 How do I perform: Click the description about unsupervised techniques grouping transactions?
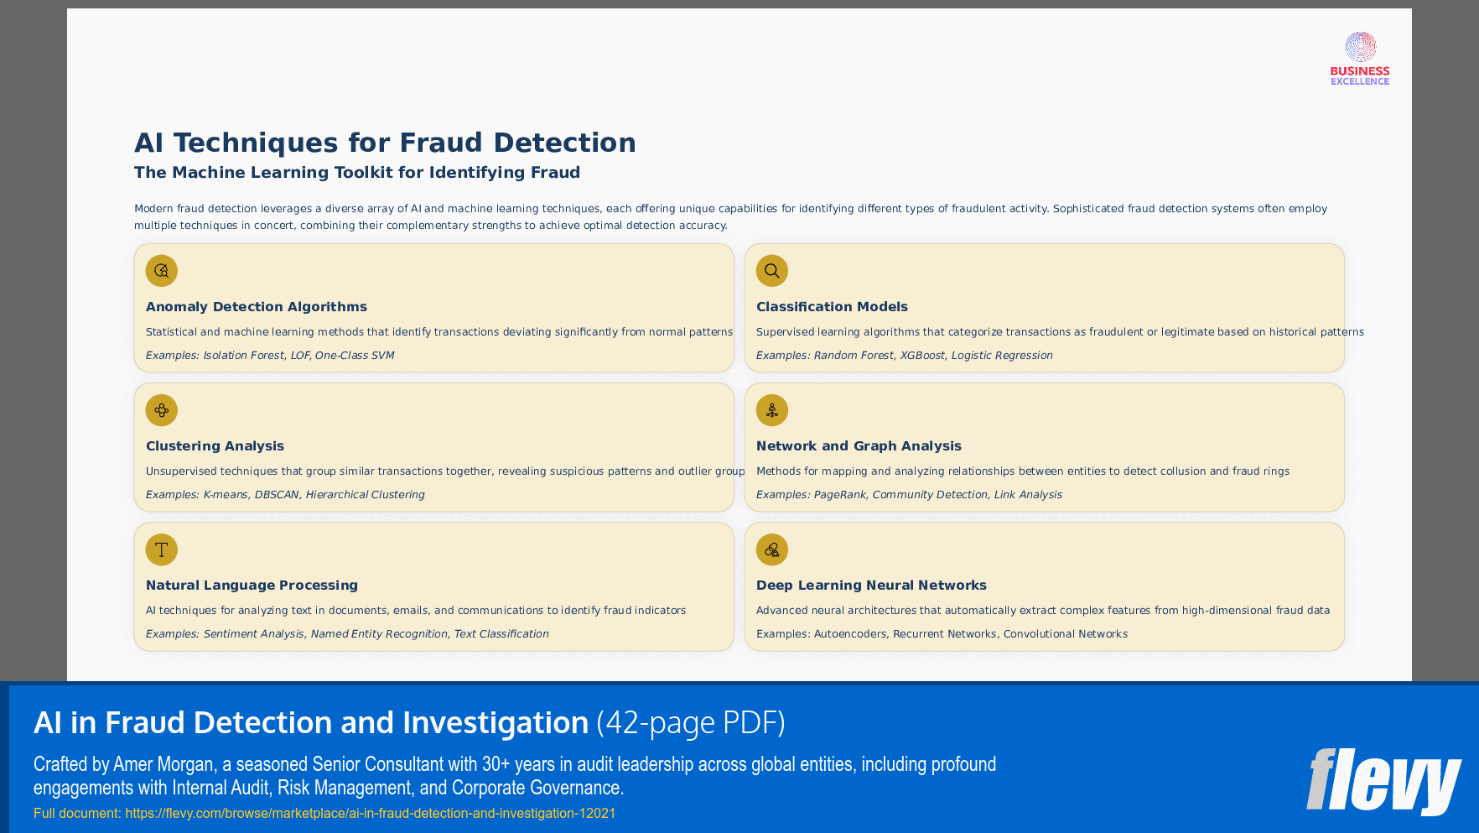point(445,471)
